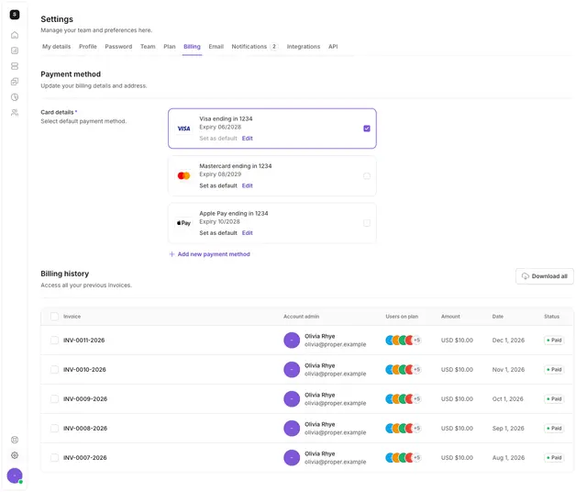
Task: Click the Visa card logo
Action: [x=183, y=129]
